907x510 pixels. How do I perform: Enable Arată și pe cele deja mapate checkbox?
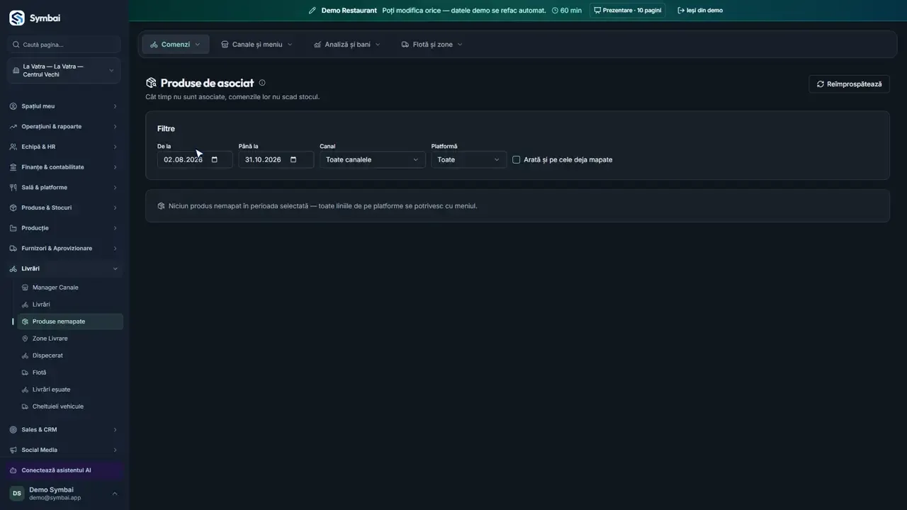(x=517, y=159)
